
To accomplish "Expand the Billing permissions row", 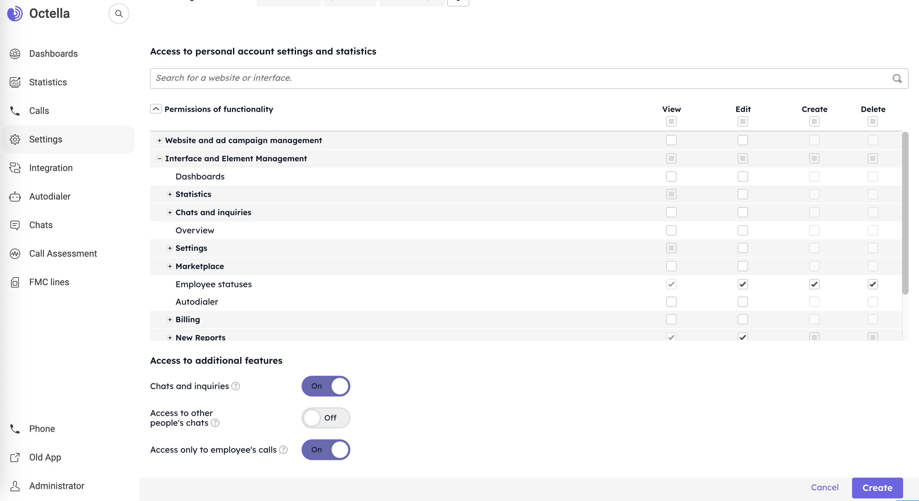I will click(x=170, y=320).
